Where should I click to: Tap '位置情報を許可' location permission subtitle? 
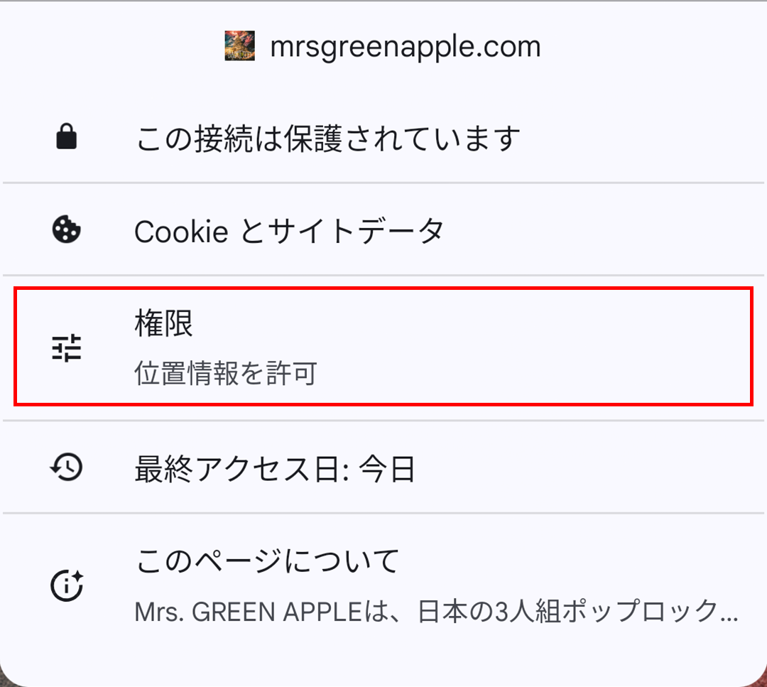coord(225,373)
